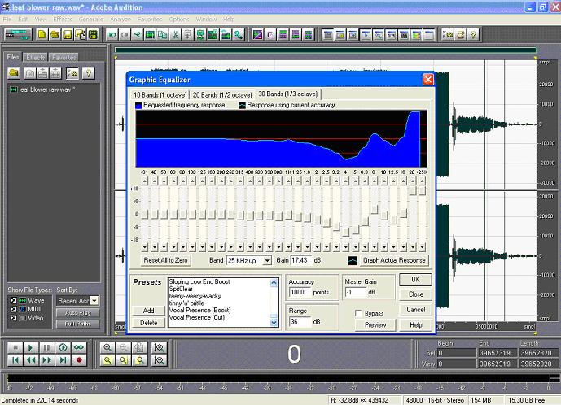Toggle Play Looped infinity button

[x=79, y=347]
